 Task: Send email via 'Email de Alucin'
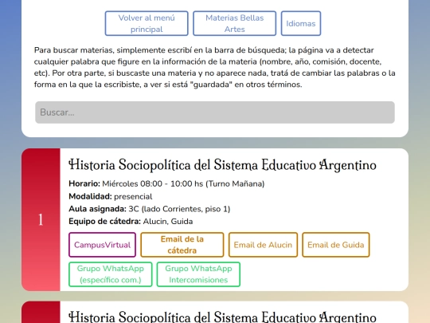[x=263, y=245]
